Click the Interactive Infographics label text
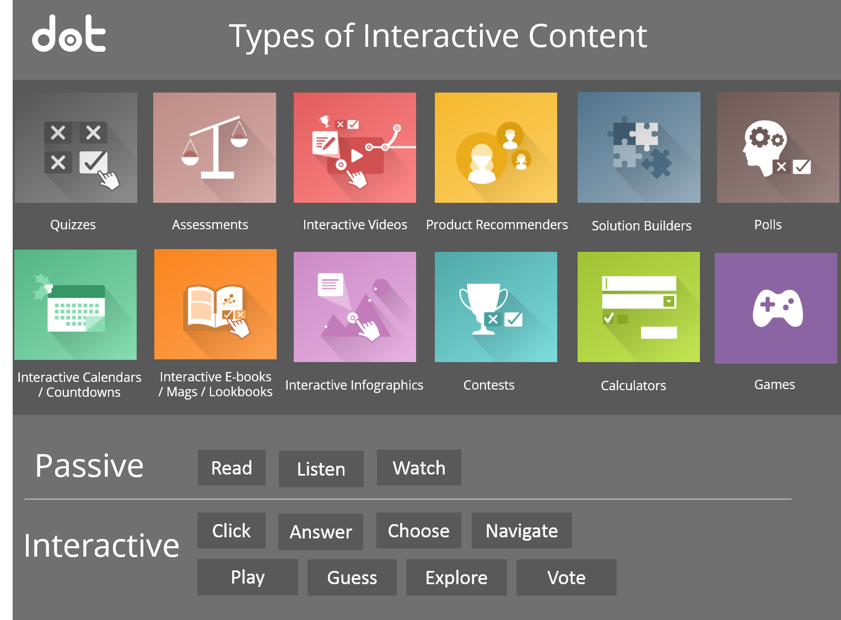Screen dimensions: 841x620 pos(354,385)
